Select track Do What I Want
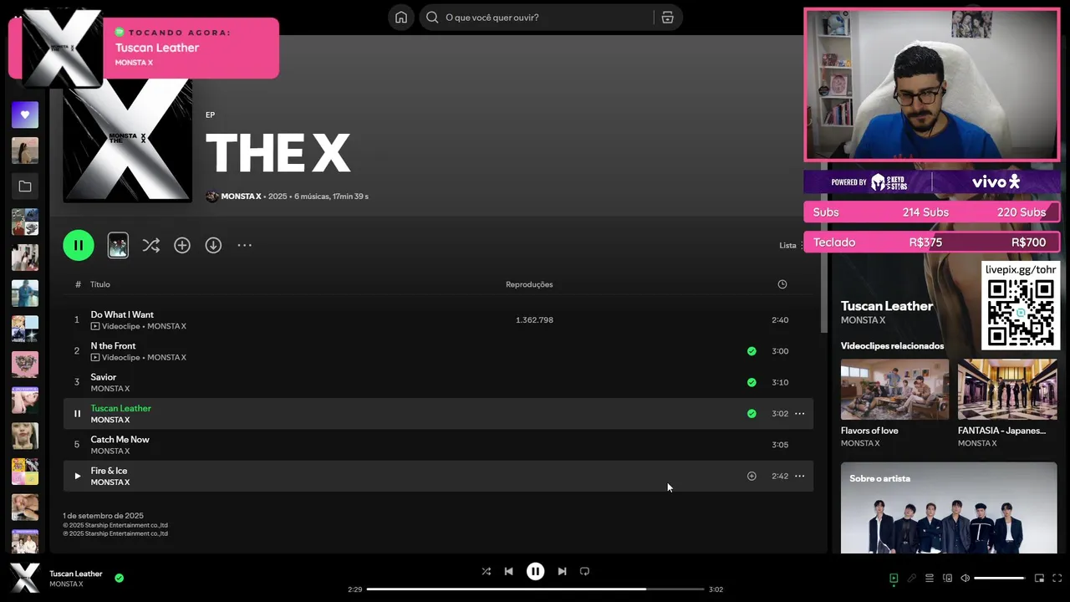 [438, 320]
